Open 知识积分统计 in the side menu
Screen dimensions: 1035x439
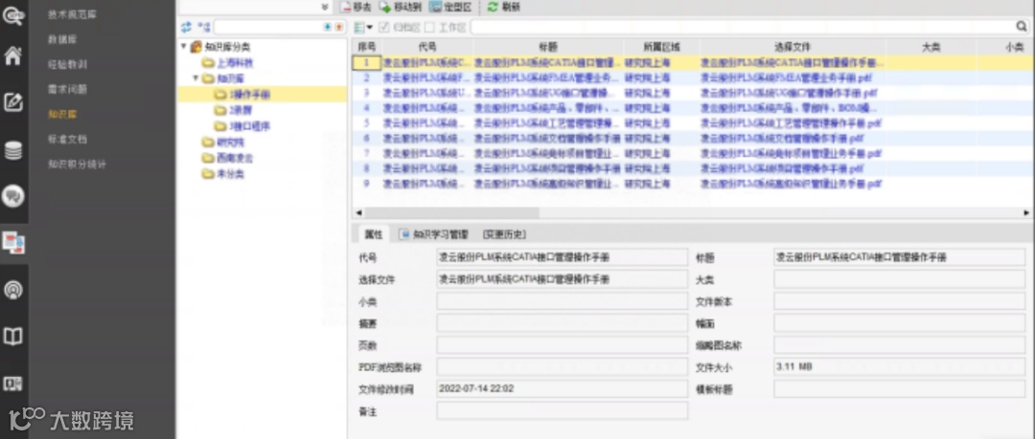pos(77,165)
